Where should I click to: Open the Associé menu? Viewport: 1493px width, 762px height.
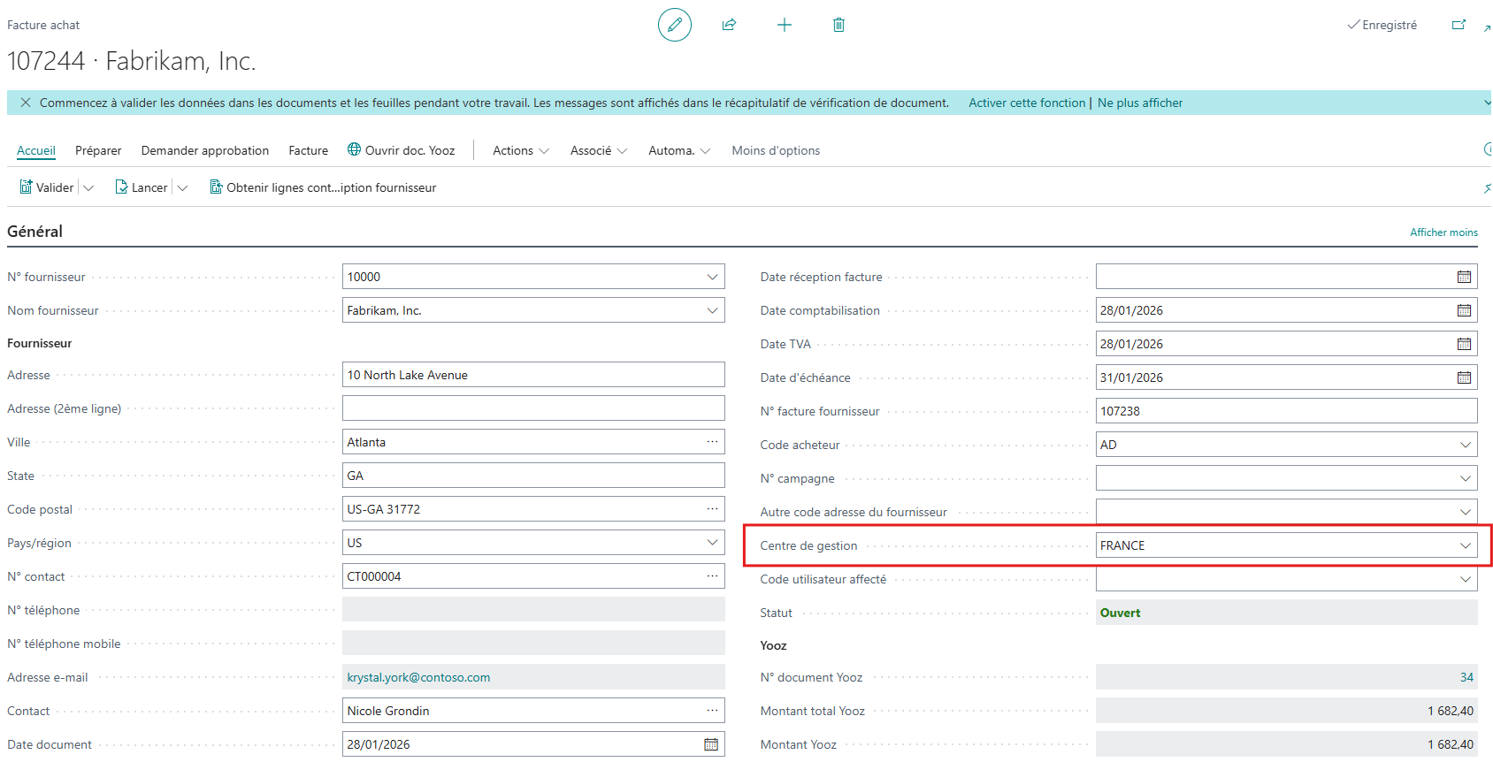pyautogui.click(x=598, y=150)
